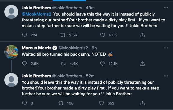
Task: Retweet the tweet with 108 retweets
Action: [x=61, y=103]
